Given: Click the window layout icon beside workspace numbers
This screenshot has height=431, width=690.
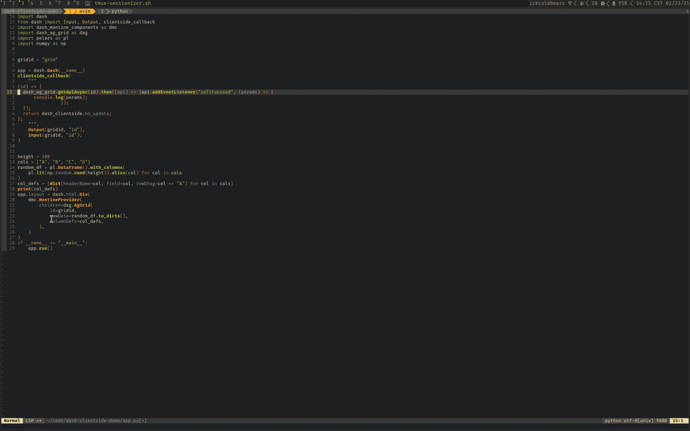Looking at the screenshot, I should point(87,3).
